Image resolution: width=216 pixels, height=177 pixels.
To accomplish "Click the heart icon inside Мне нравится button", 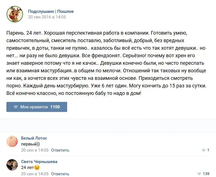I will [x=16, y=107].
